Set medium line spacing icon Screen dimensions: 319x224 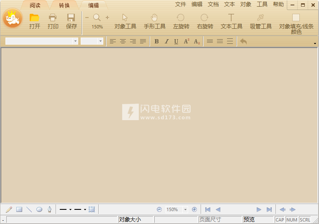(x=220, y=41)
